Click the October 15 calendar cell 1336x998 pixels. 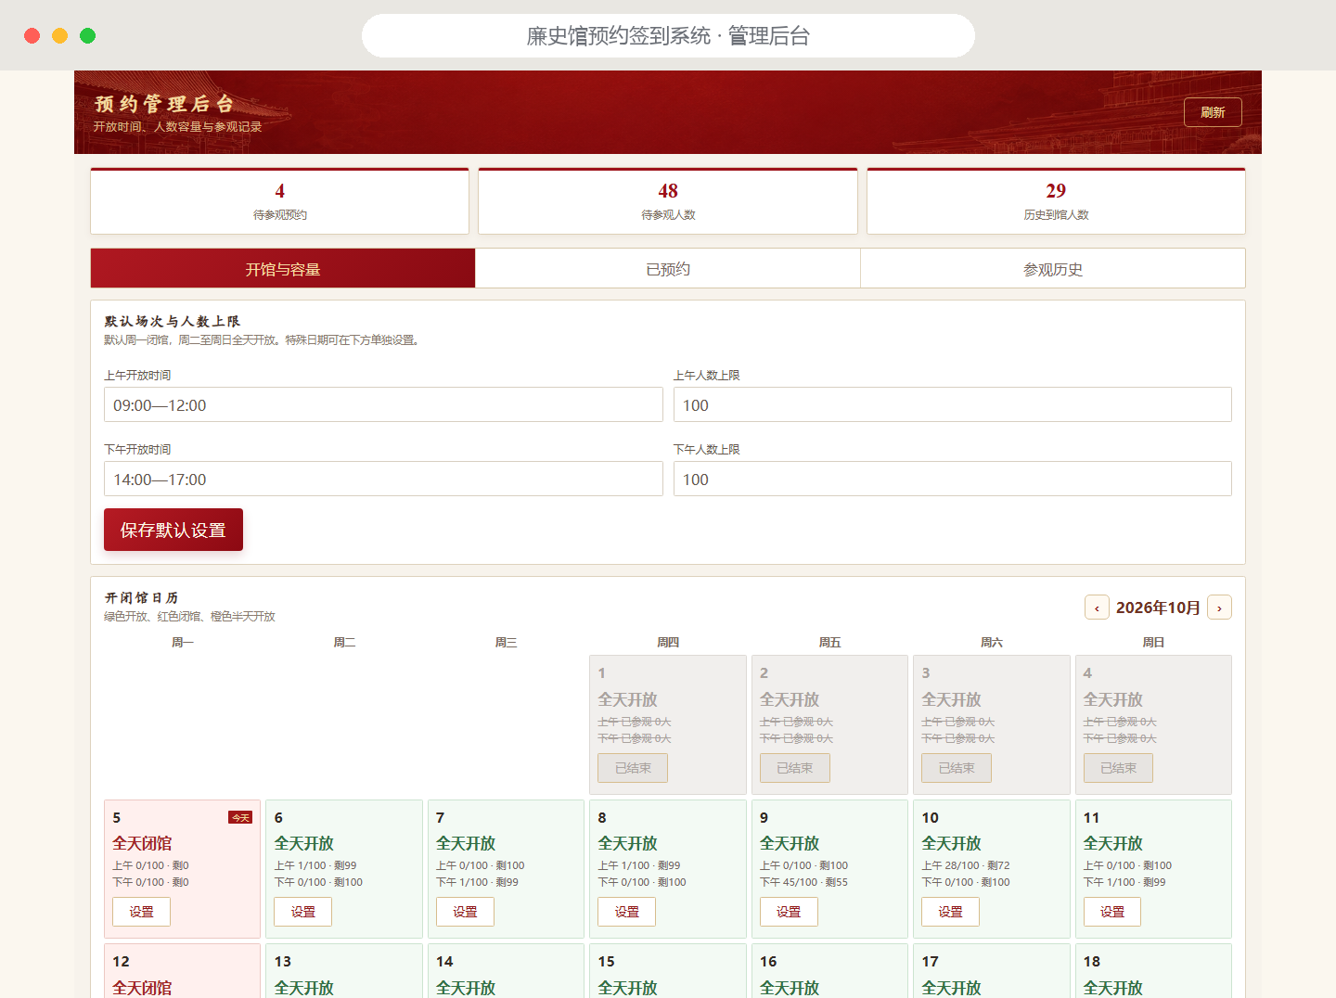[x=668, y=971]
